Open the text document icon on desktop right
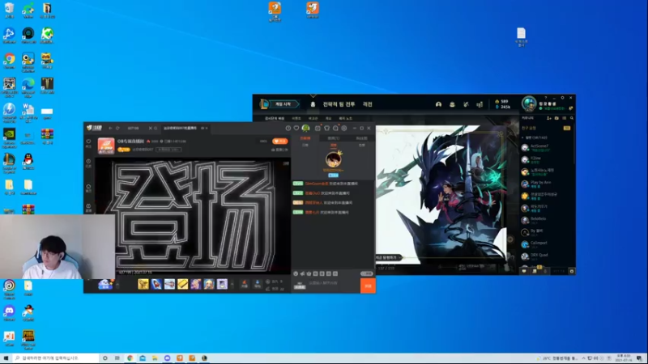Image resolution: width=648 pixels, height=364 pixels. click(x=521, y=36)
